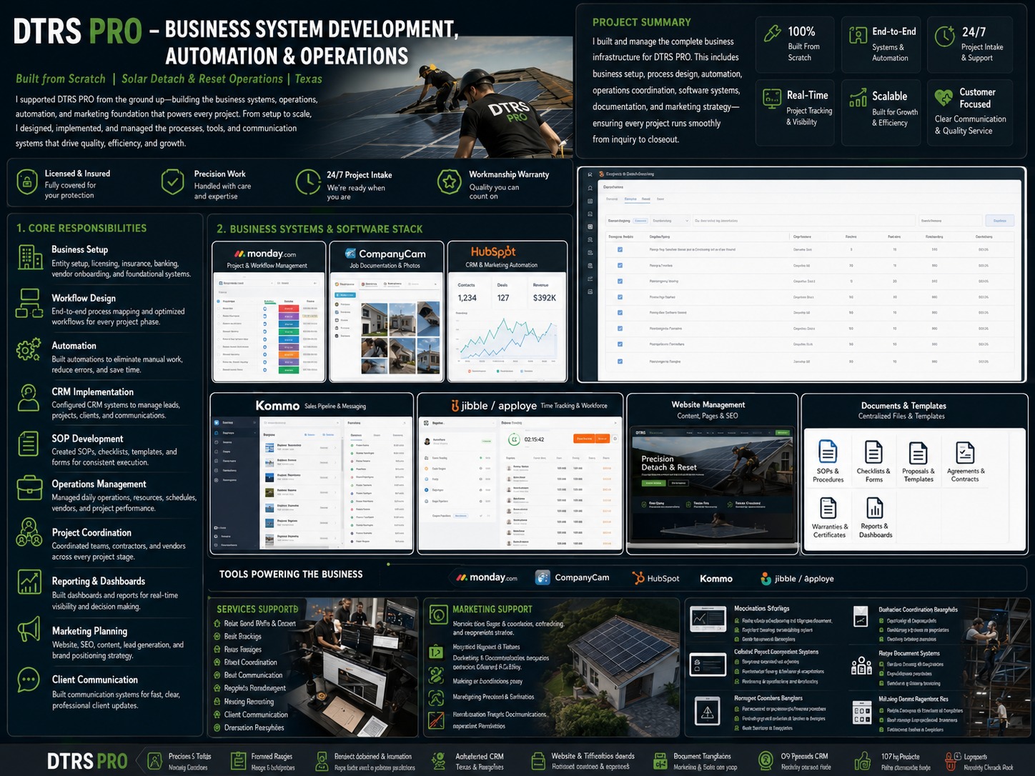This screenshot has height=776, width=1035.
Task: Click the Marketing Planning megaphone icon
Action: 29,630
